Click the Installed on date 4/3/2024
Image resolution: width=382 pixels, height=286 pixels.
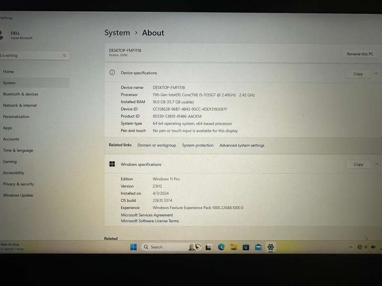point(160,194)
